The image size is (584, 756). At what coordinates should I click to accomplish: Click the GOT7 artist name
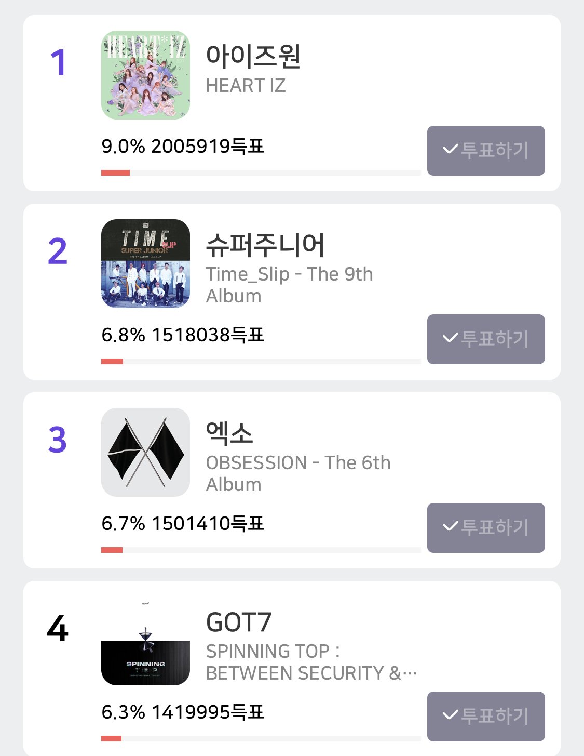tap(239, 622)
